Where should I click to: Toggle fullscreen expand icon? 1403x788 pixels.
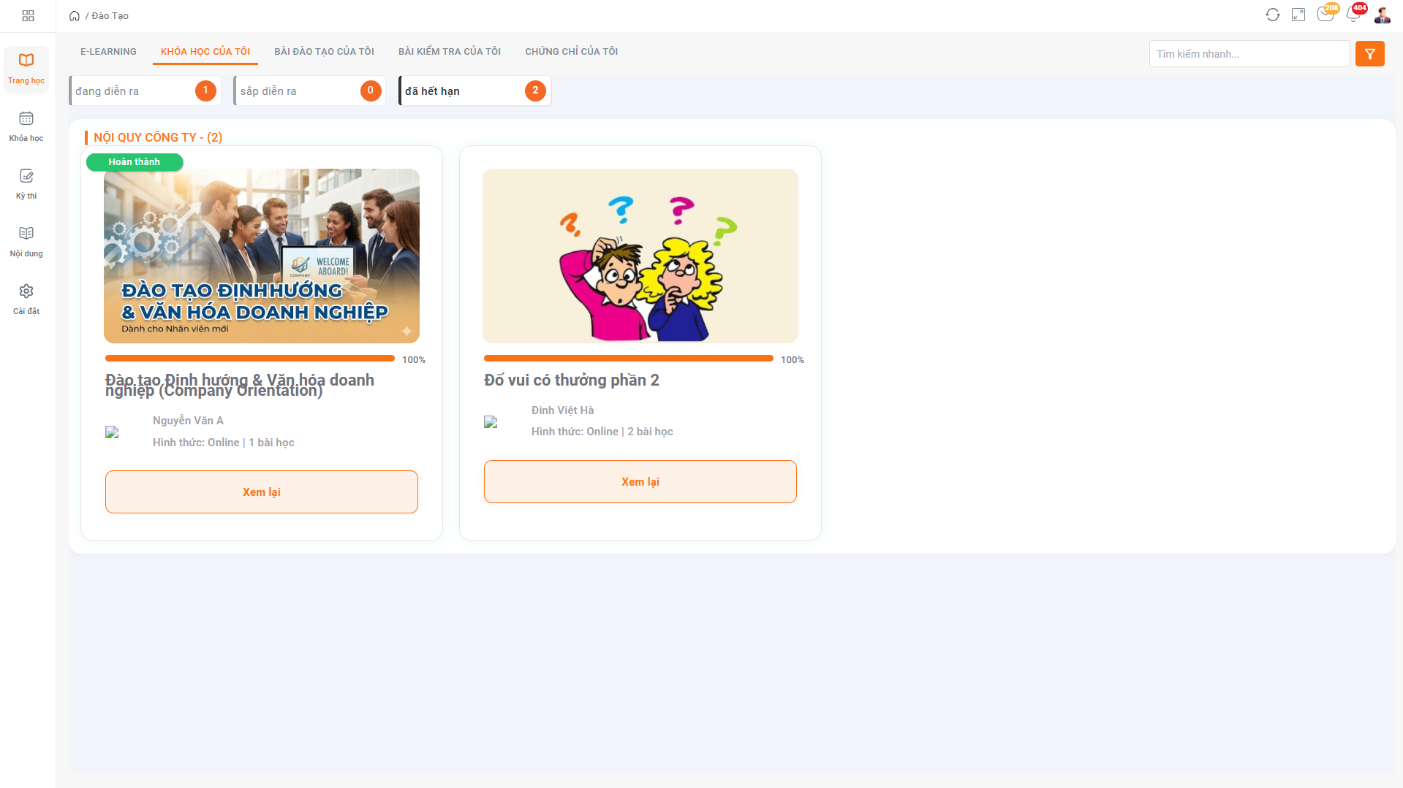1298,15
